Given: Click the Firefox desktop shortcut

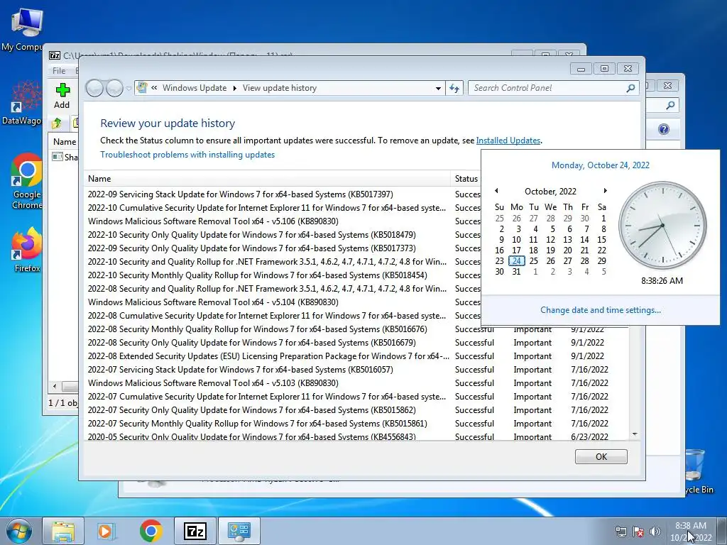Looking at the screenshot, I should pos(27,251).
